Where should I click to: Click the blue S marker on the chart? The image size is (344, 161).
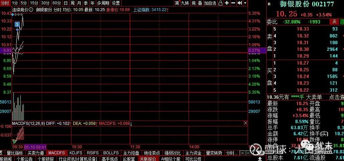(x=17, y=24)
